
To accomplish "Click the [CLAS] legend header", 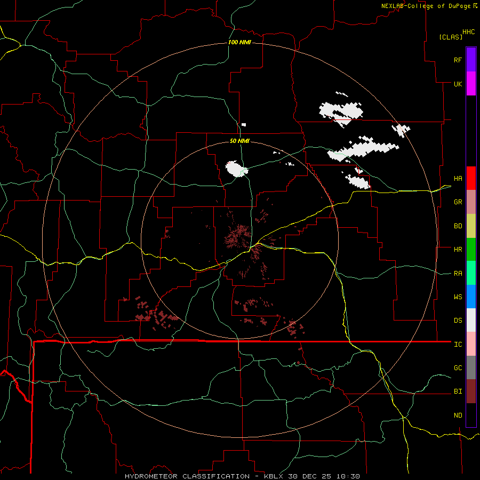I will (x=451, y=37).
